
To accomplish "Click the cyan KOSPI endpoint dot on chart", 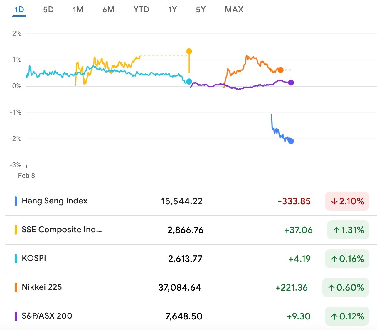I will point(189,82).
